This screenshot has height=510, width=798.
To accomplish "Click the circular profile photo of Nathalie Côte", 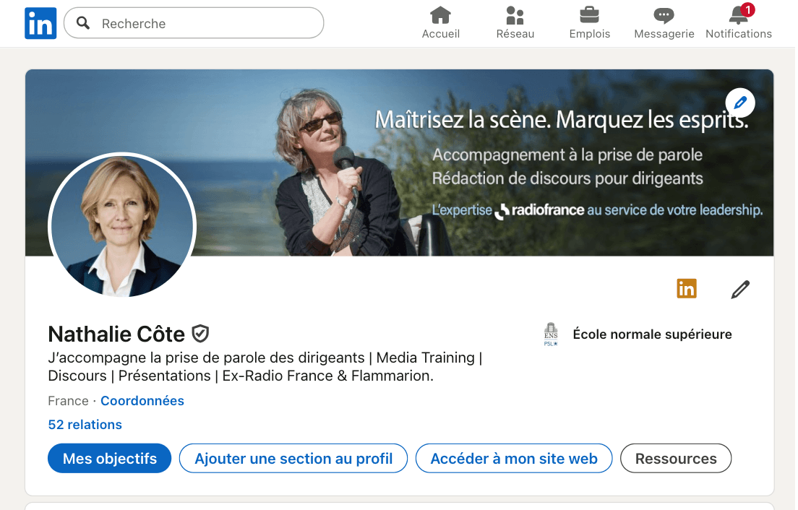I will point(121,225).
